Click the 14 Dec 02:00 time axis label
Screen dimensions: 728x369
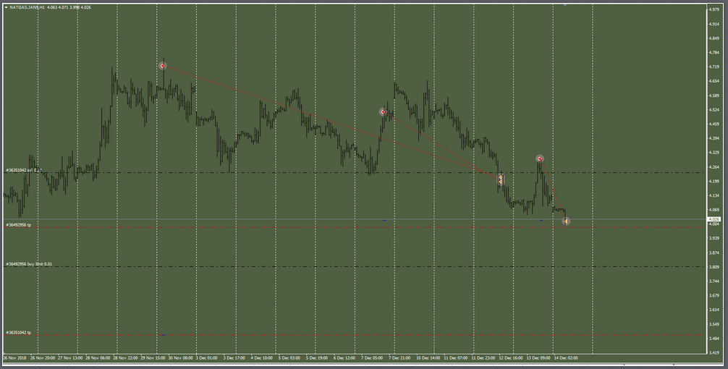(566, 358)
